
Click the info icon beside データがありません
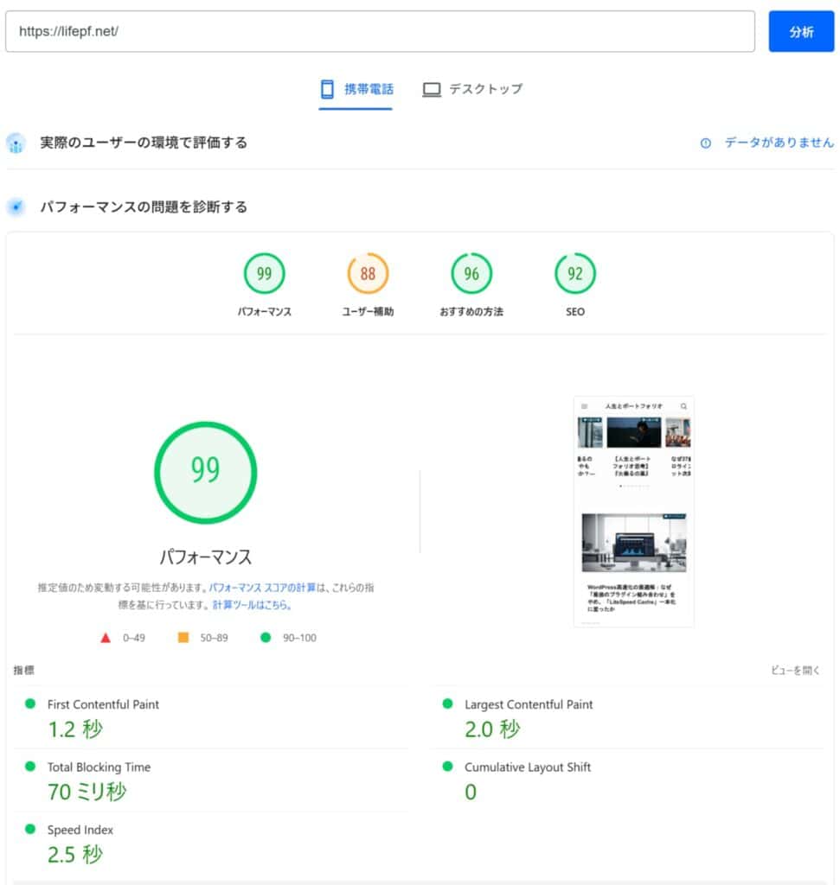click(705, 143)
